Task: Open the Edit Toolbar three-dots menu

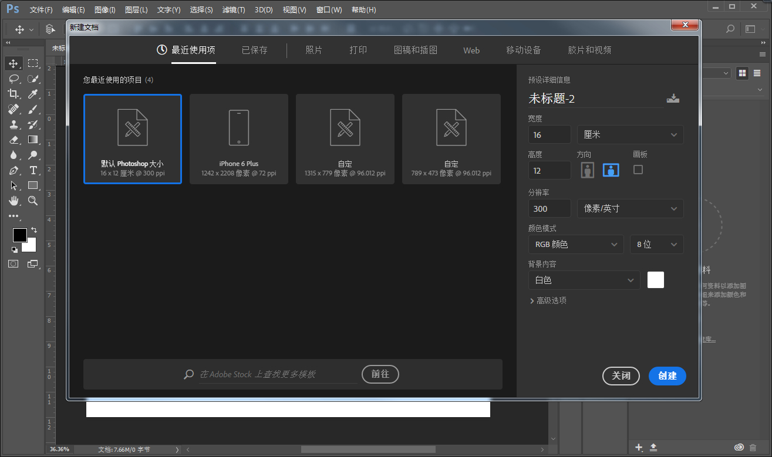Action: tap(14, 216)
